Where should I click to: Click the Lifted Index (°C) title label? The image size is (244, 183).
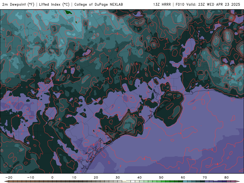tap(54, 4)
